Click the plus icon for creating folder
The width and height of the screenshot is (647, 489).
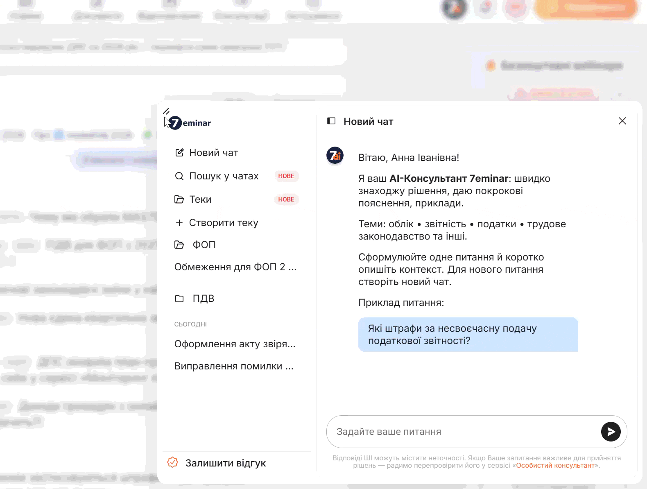(x=179, y=223)
